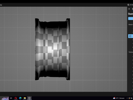Launch Opera browser from the taskbar
Image resolution: width=133 pixels, height=100 pixels.
coord(16,98)
